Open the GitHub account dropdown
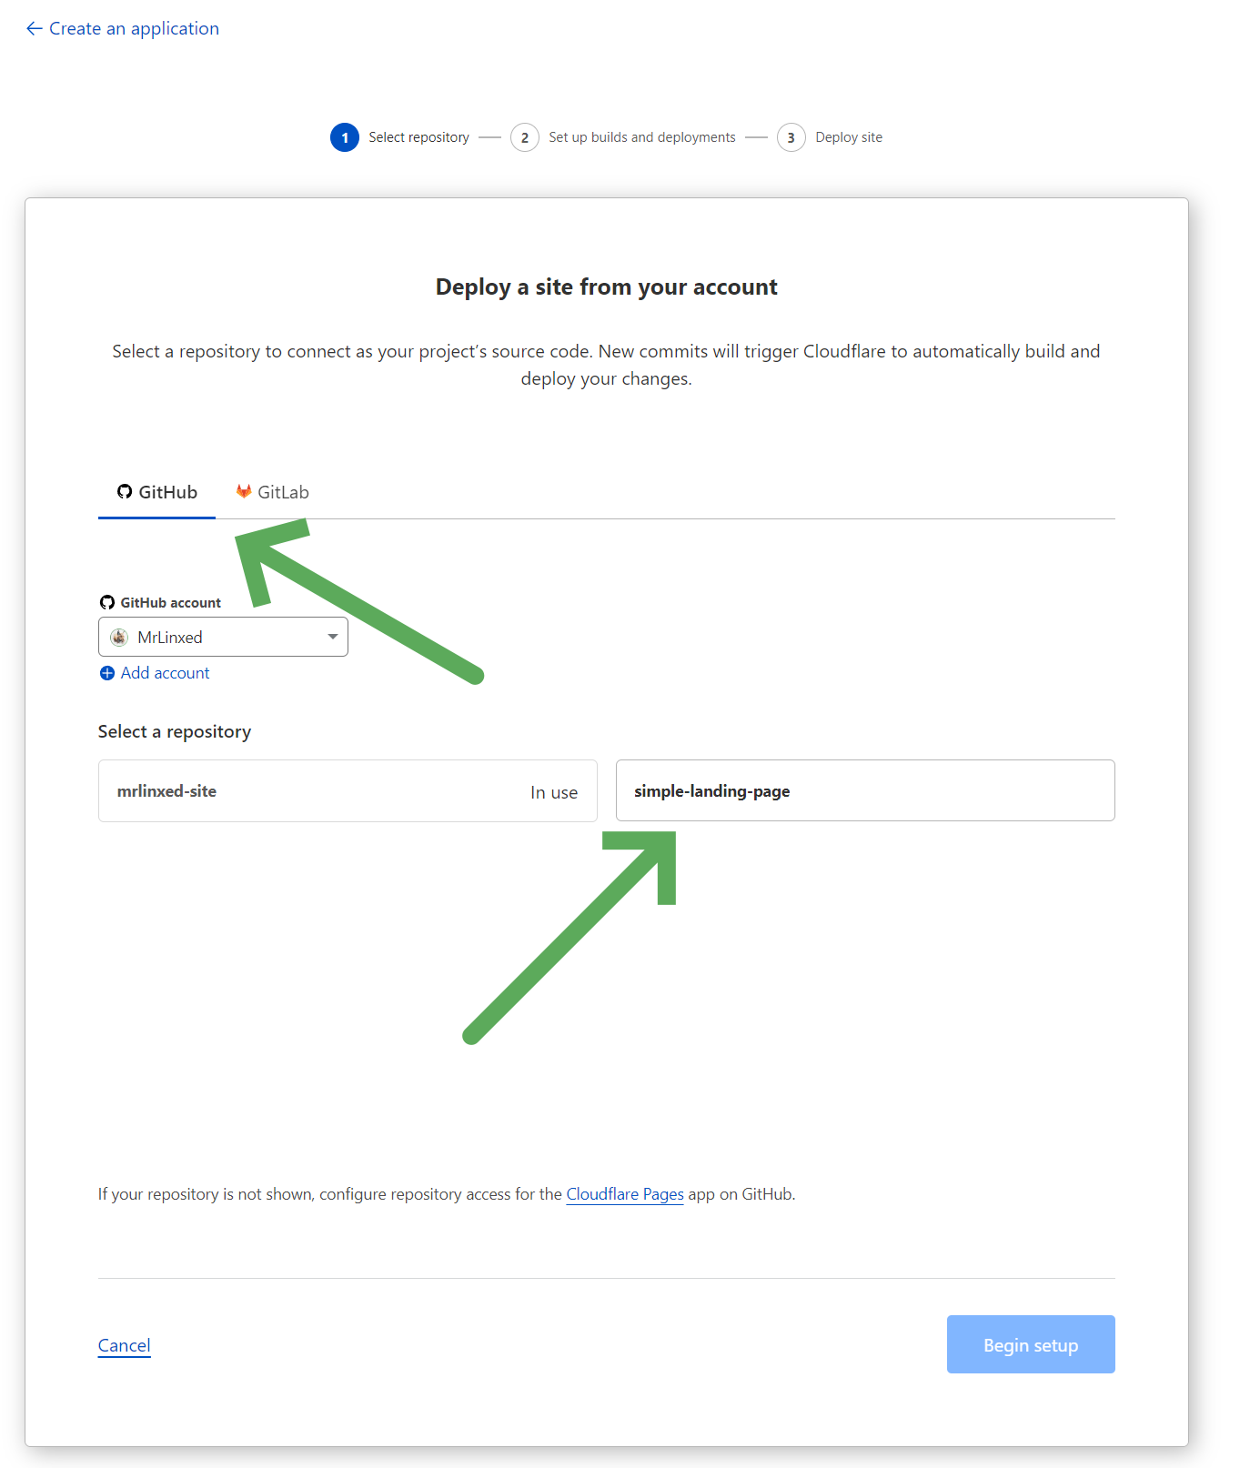This screenshot has height=1468, width=1260. (223, 637)
